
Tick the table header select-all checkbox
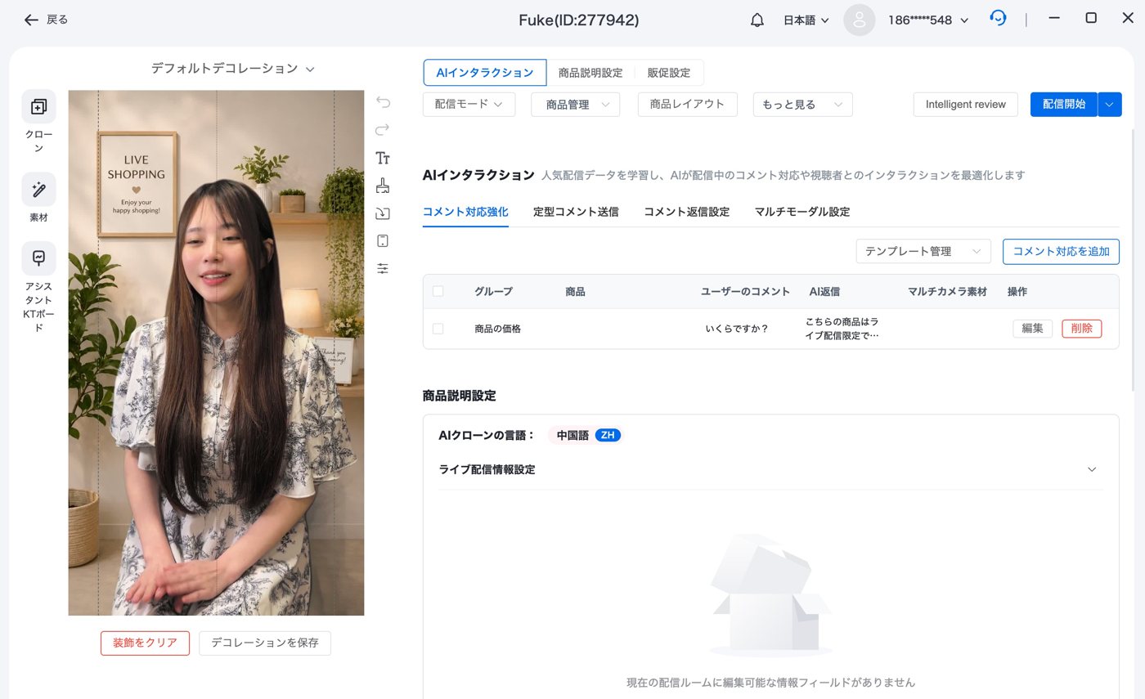pyautogui.click(x=438, y=291)
